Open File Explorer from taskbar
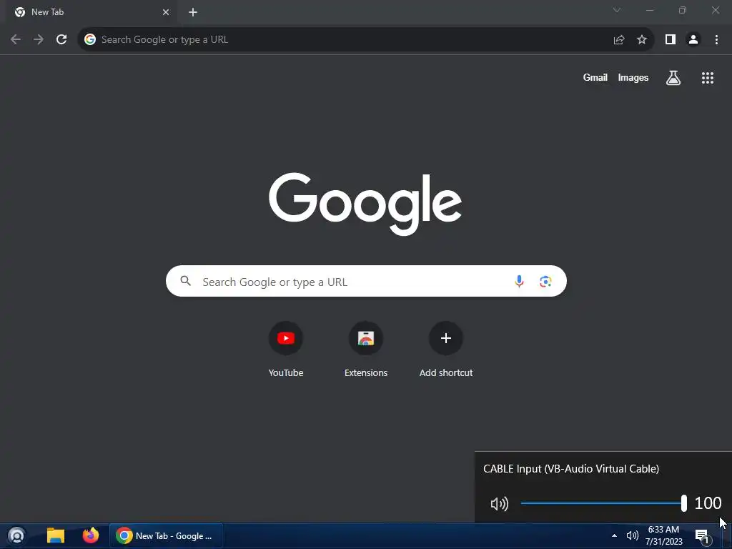732x549 pixels. (x=56, y=536)
